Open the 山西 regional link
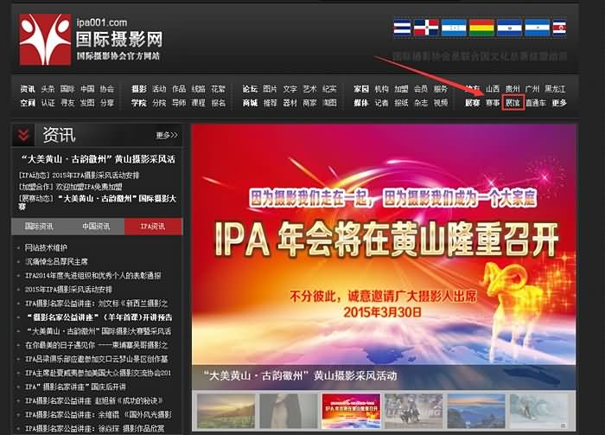The image size is (605, 435). (493, 89)
